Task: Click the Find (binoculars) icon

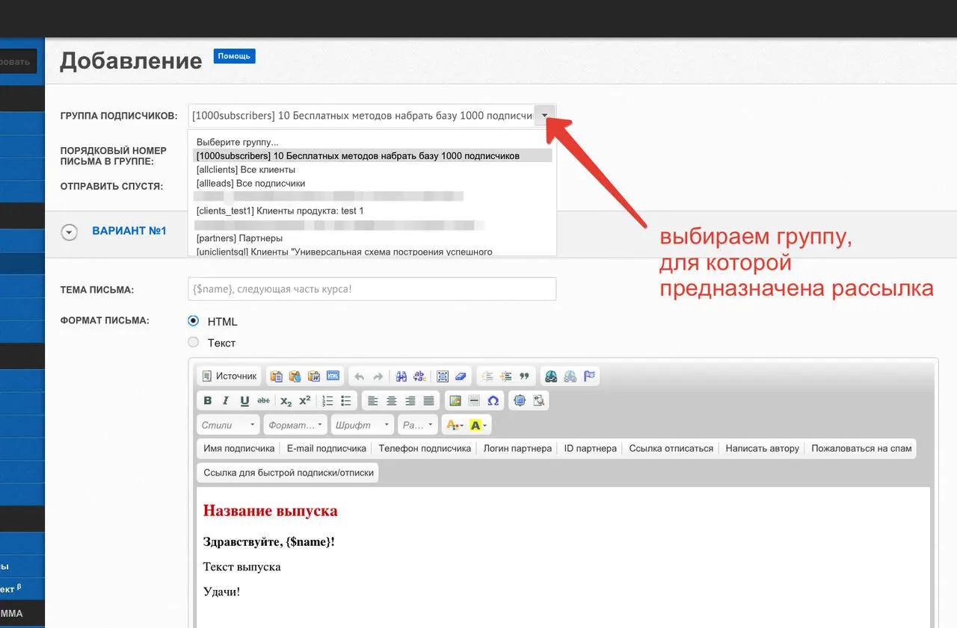Action: tap(401, 376)
